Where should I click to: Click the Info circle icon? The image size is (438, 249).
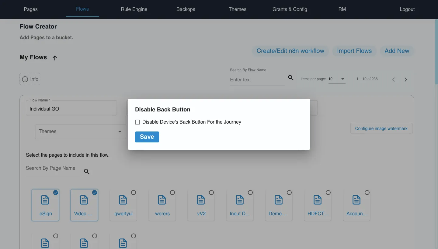point(25,79)
